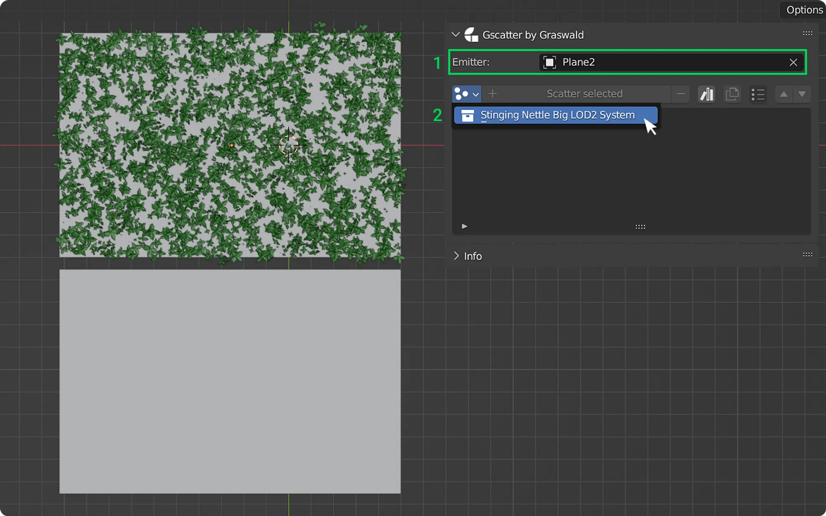The height and width of the screenshot is (516, 826).
Task: Select the plane covered with nettles
Action: pyautogui.click(x=230, y=144)
